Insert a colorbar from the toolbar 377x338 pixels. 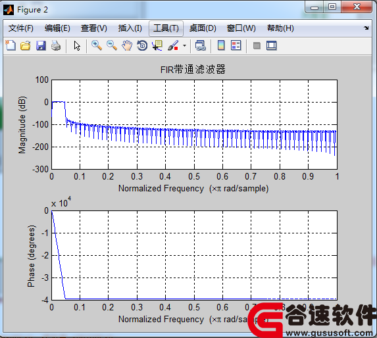click(x=221, y=45)
